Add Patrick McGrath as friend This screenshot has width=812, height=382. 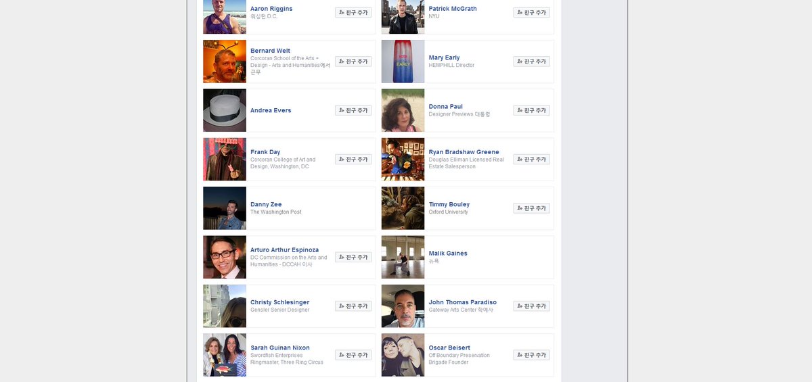531,12
